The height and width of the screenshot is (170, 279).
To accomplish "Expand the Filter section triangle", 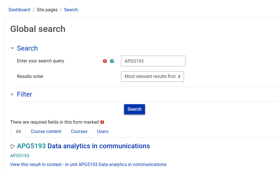I will coord(12,94).
